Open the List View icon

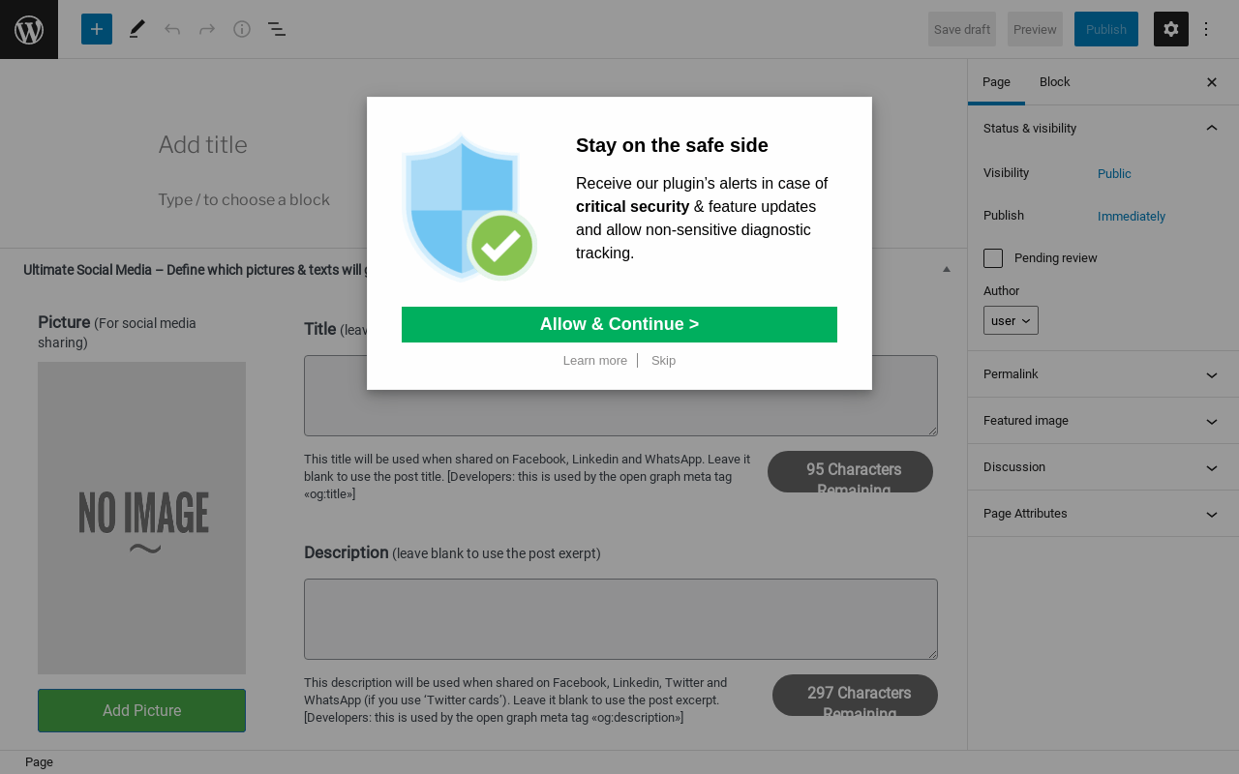click(x=277, y=29)
